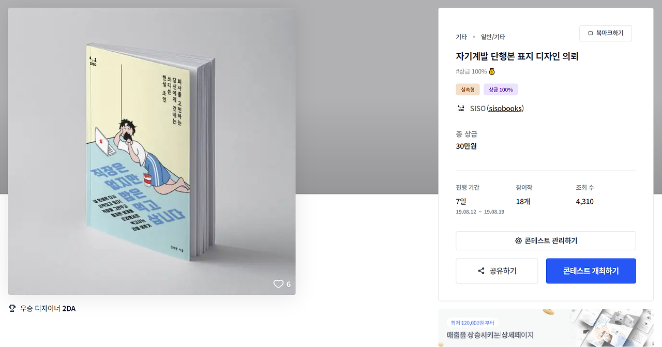Select the 일반/기타 subcategory breadcrumb
The image size is (662, 347).
click(x=493, y=37)
